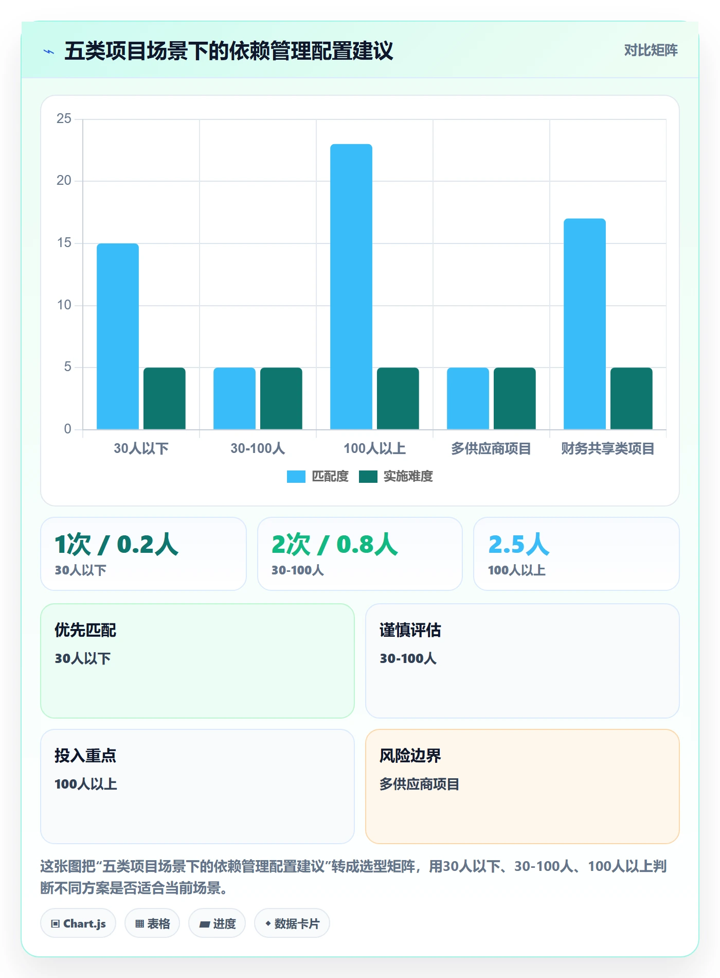Click the y-axis value 25
The height and width of the screenshot is (978, 720).
(64, 119)
